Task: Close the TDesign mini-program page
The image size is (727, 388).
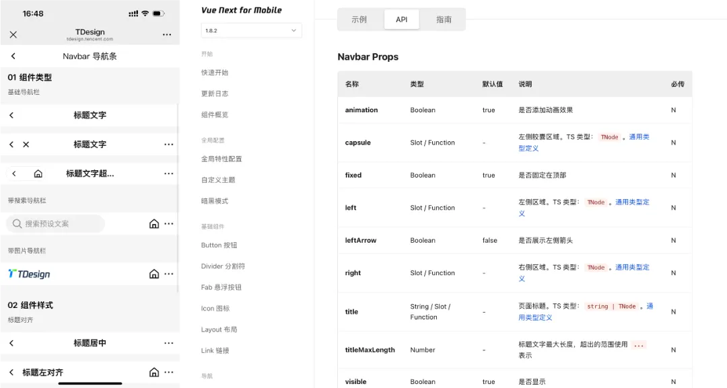Action: 13,35
